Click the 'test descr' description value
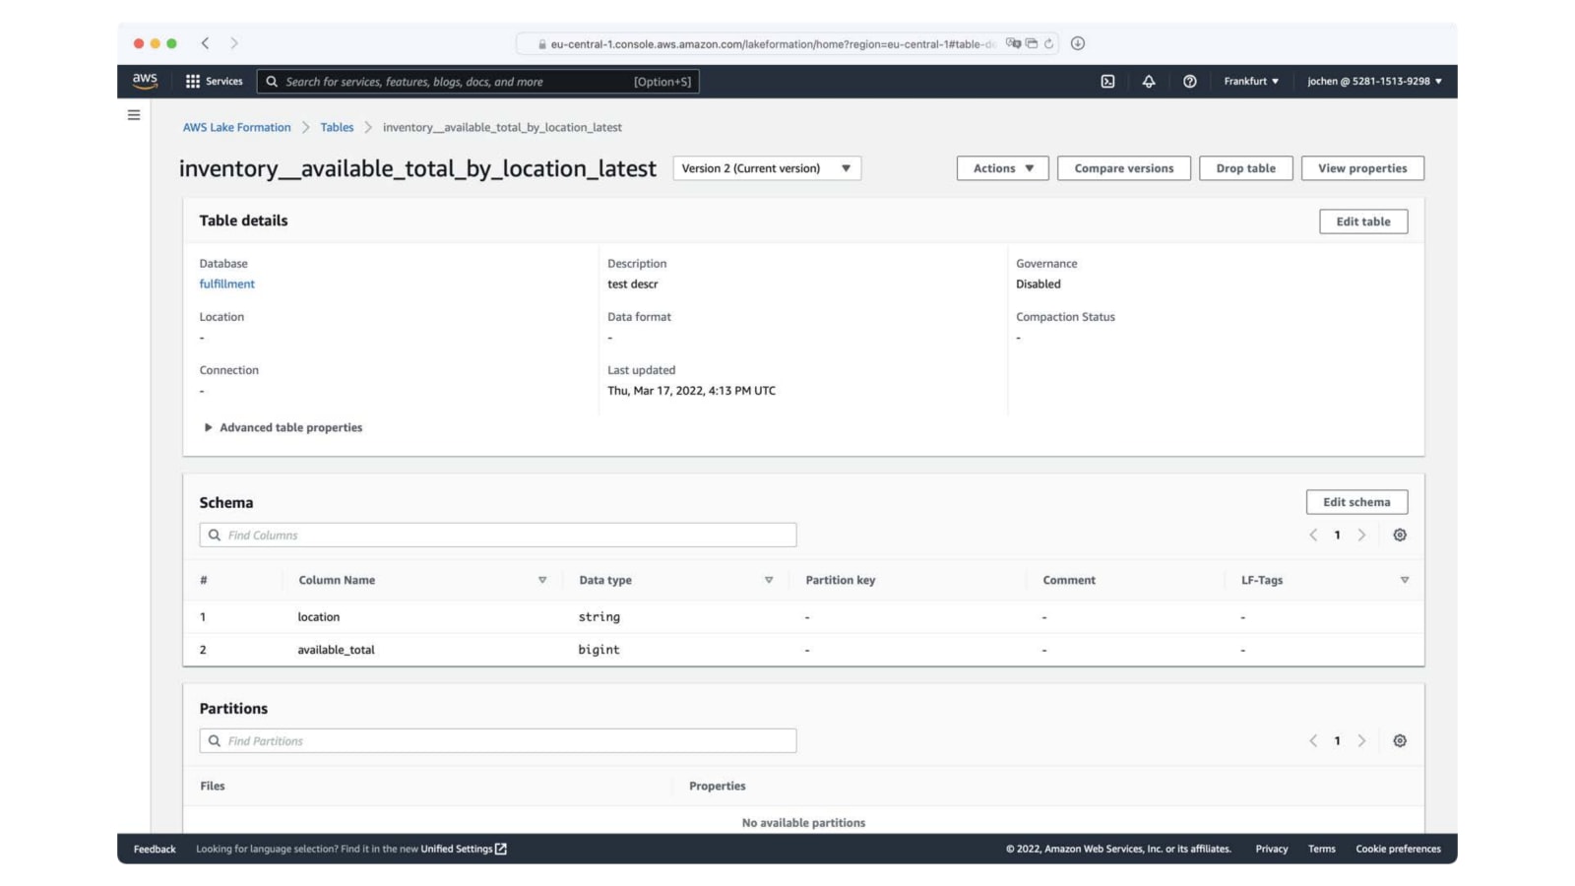Image resolution: width=1575 pixels, height=886 pixels. tap(632, 285)
